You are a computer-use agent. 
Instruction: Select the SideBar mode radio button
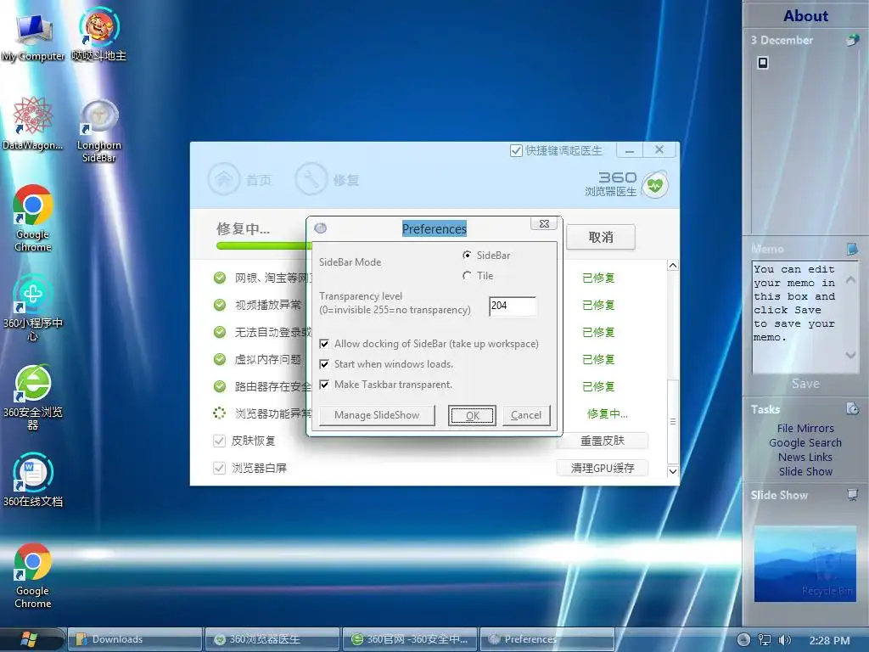tap(468, 255)
